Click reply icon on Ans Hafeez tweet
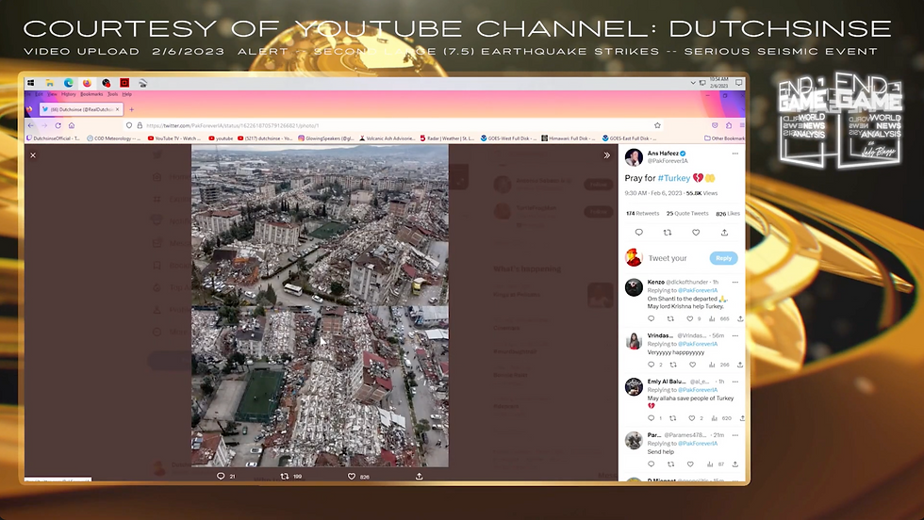Screen dimensions: 924x520 639,232
